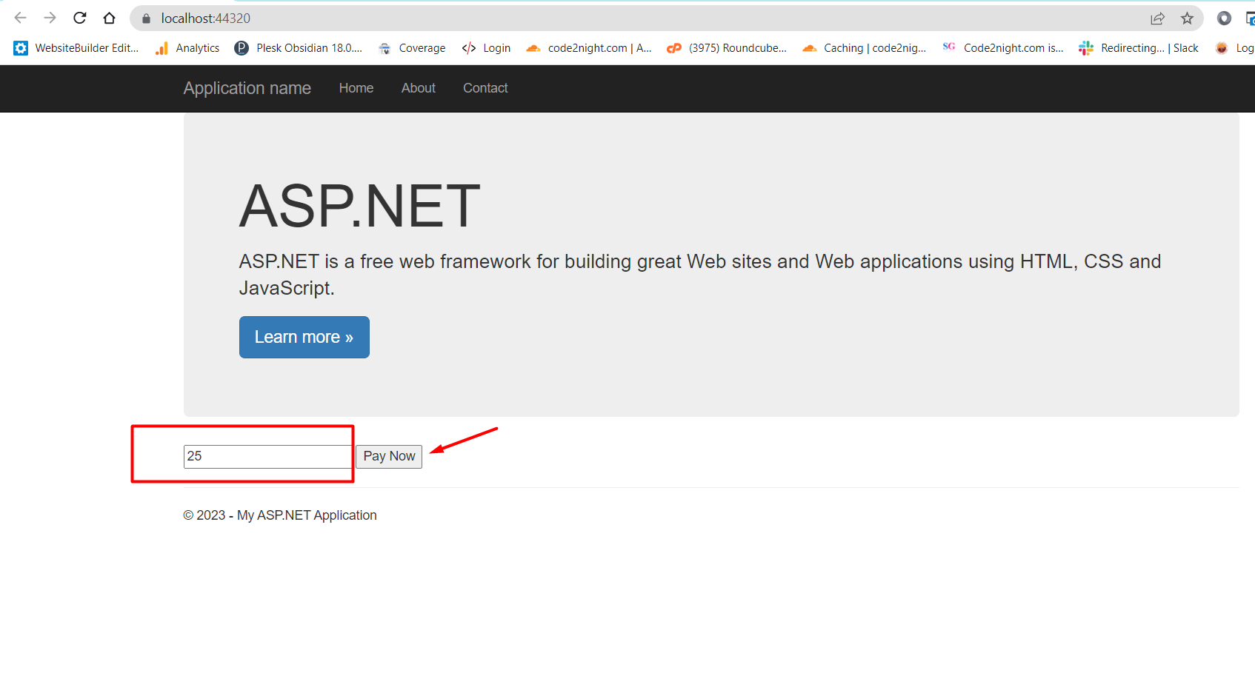1255x693 pixels.
Task: Open the Caching | code2night bookmark
Action: click(x=865, y=48)
